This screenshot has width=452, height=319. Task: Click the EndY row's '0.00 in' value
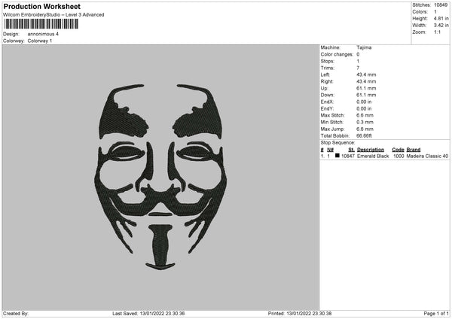tap(364, 109)
